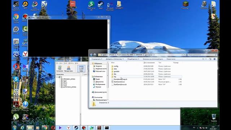Open Google Chrome desktop shortcut
This screenshot has width=231, height=130.
click(x=16, y=18)
